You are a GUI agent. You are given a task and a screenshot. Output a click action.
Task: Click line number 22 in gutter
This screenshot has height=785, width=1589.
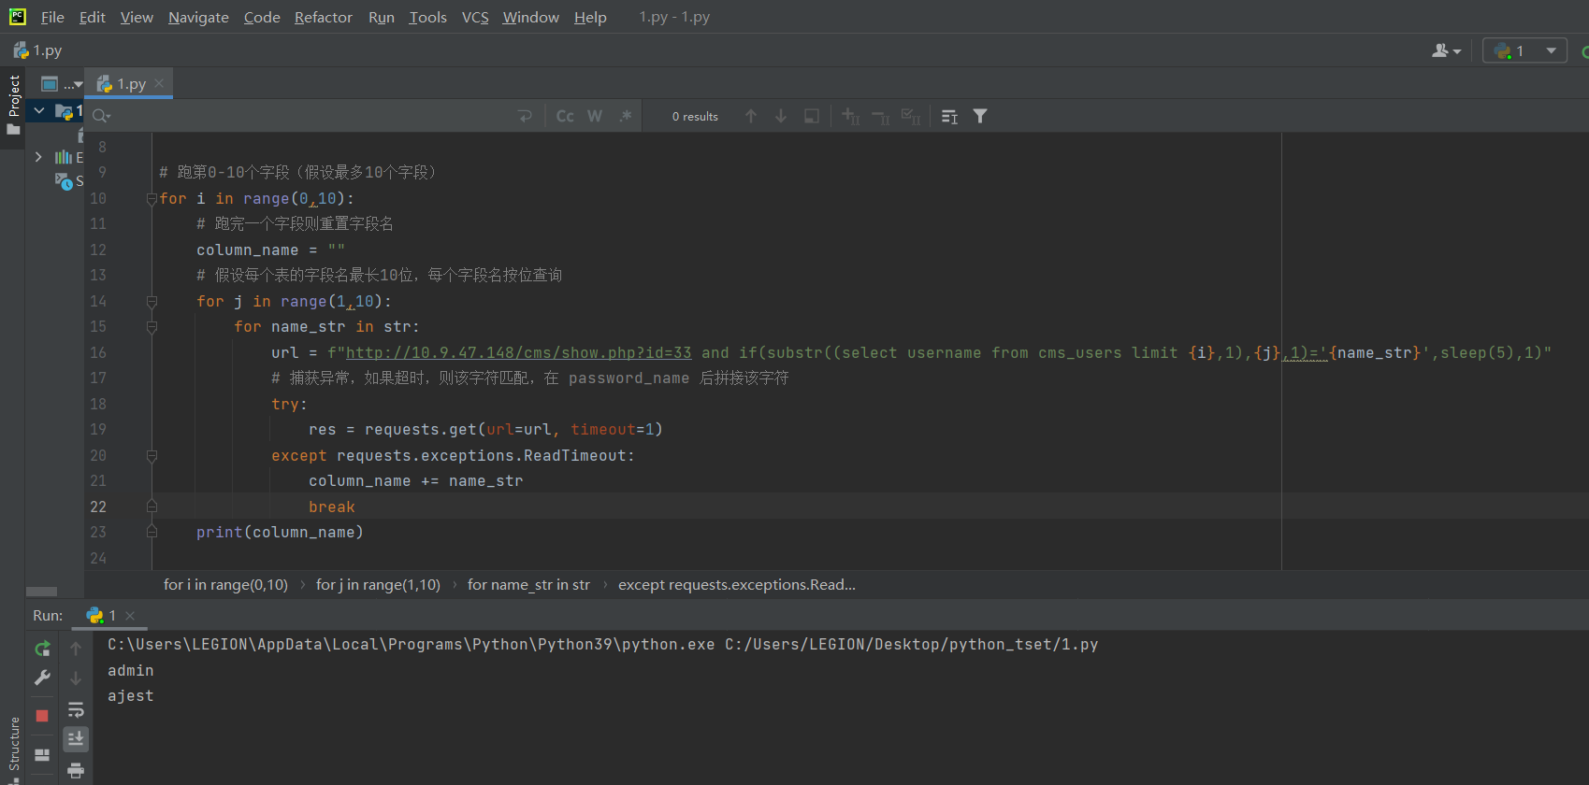click(98, 507)
